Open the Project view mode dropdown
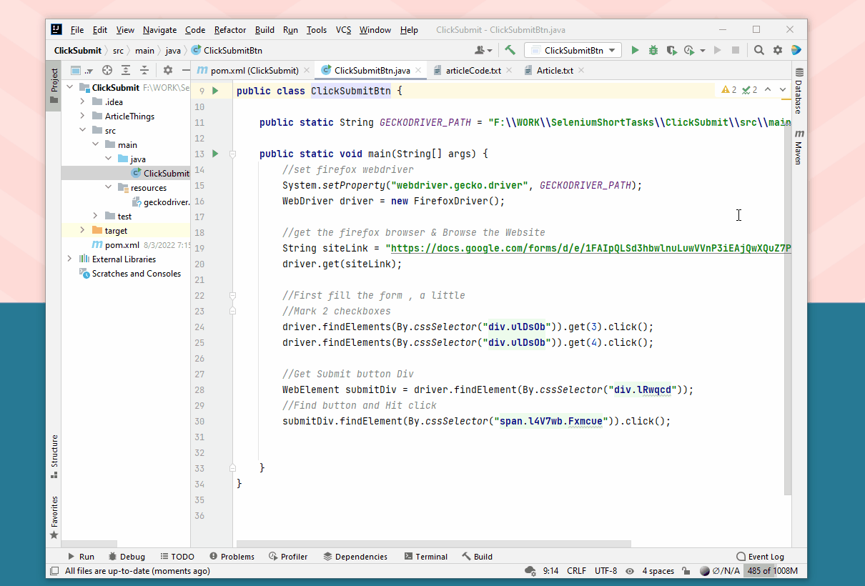This screenshot has height=586, width=865. [x=81, y=70]
